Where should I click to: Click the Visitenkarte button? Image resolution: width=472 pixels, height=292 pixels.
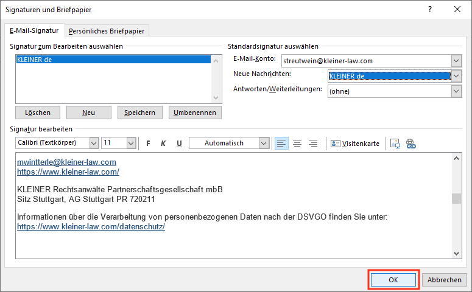coord(355,144)
